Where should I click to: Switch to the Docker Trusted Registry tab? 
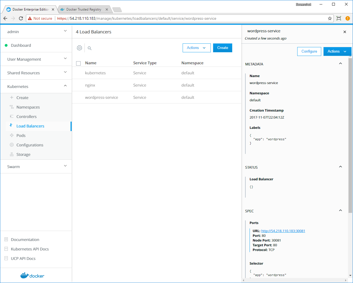(x=84, y=9)
